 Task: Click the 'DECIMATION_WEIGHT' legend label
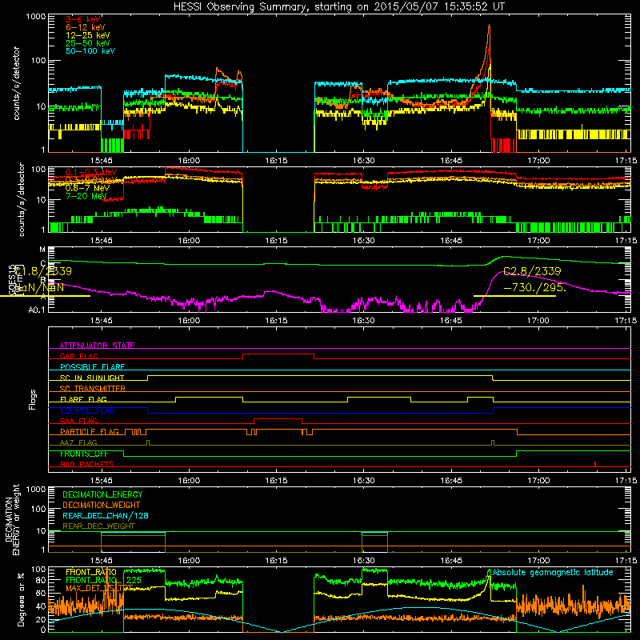click(x=102, y=506)
